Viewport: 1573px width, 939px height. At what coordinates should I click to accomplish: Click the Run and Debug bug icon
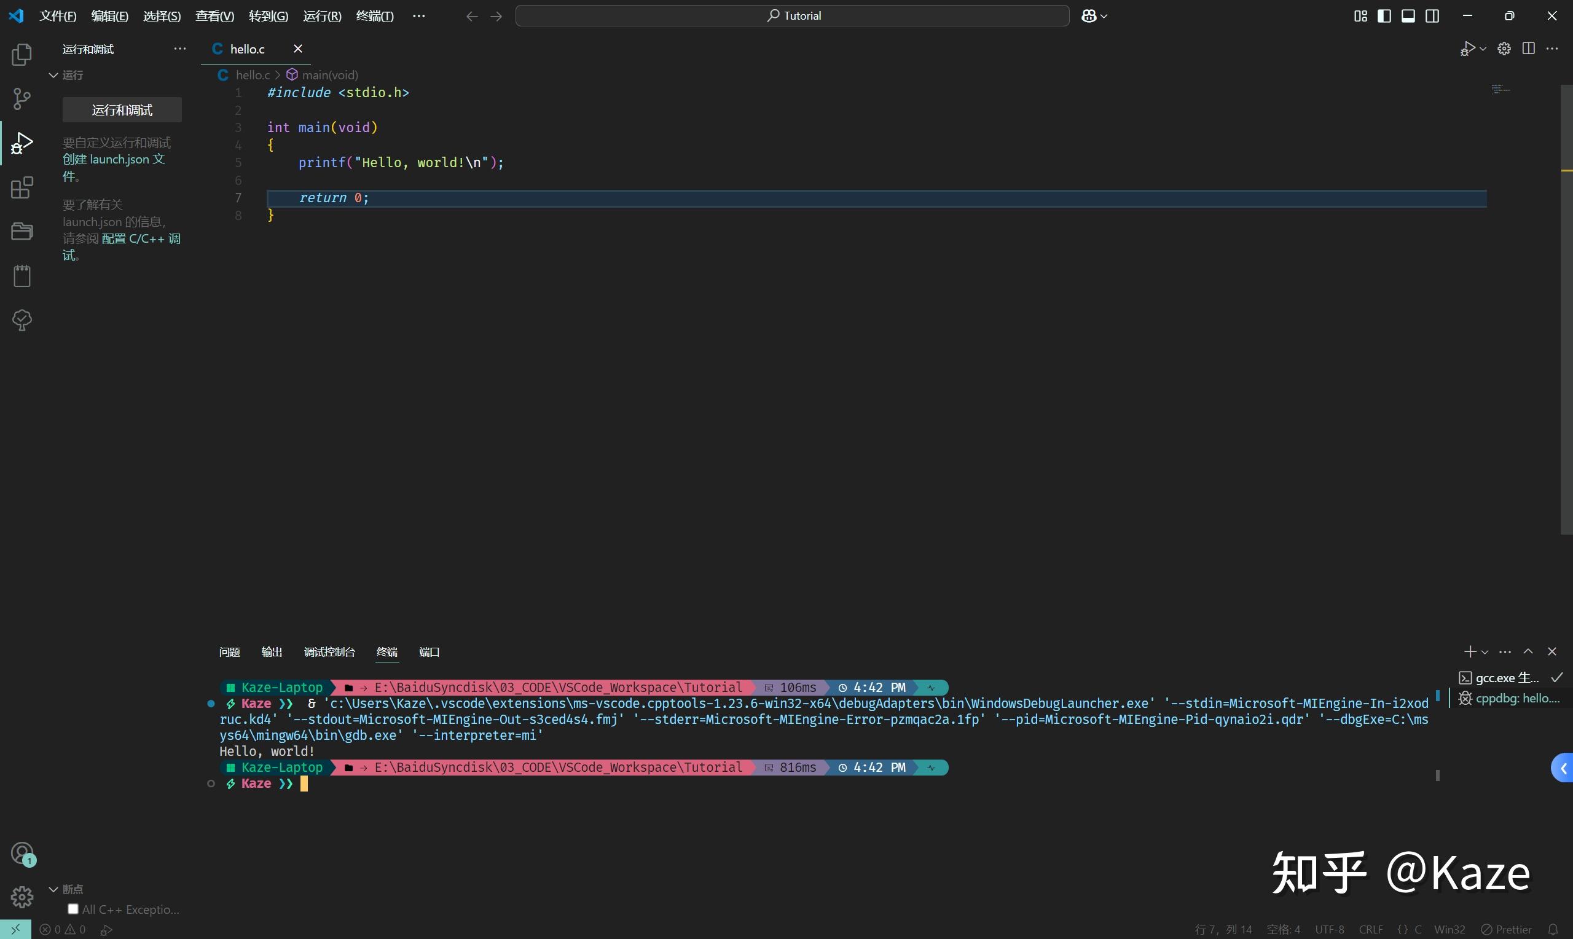pyautogui.click(x=22, y=143)
